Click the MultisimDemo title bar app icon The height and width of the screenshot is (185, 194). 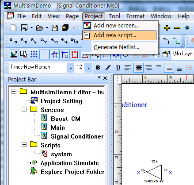point(8,6)
